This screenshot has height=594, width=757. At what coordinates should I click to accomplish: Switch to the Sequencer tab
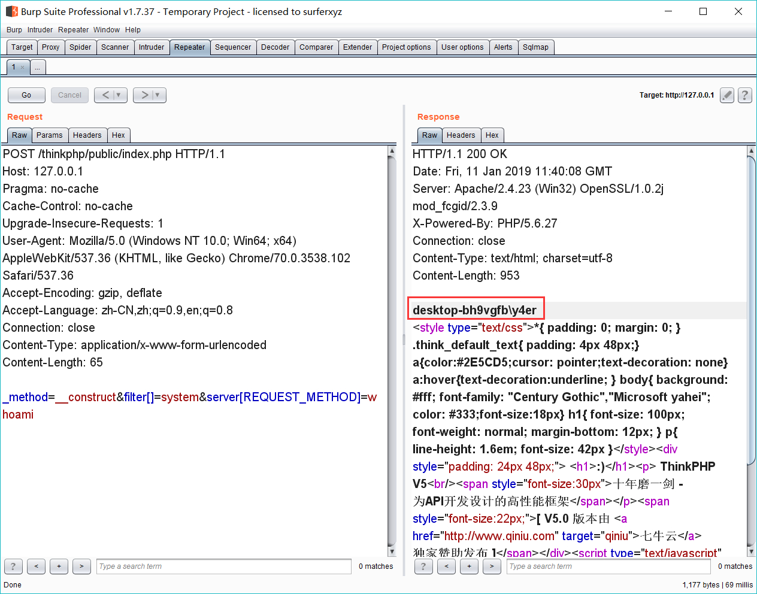(233, 47)
